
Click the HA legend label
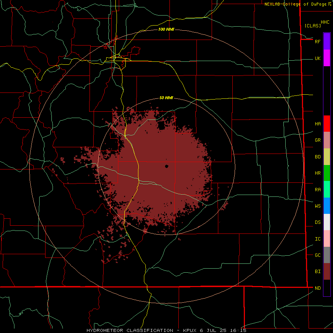[x=318, y=124]
